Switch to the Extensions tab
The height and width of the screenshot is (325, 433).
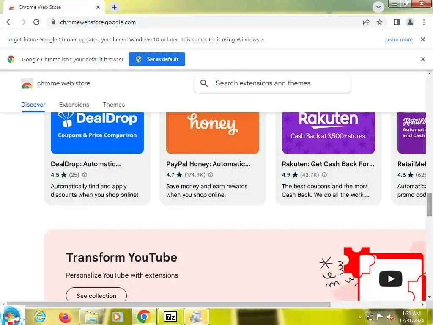point(74,105)
